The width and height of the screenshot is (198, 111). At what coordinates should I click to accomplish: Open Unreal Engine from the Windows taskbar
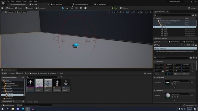pos(28,109)
